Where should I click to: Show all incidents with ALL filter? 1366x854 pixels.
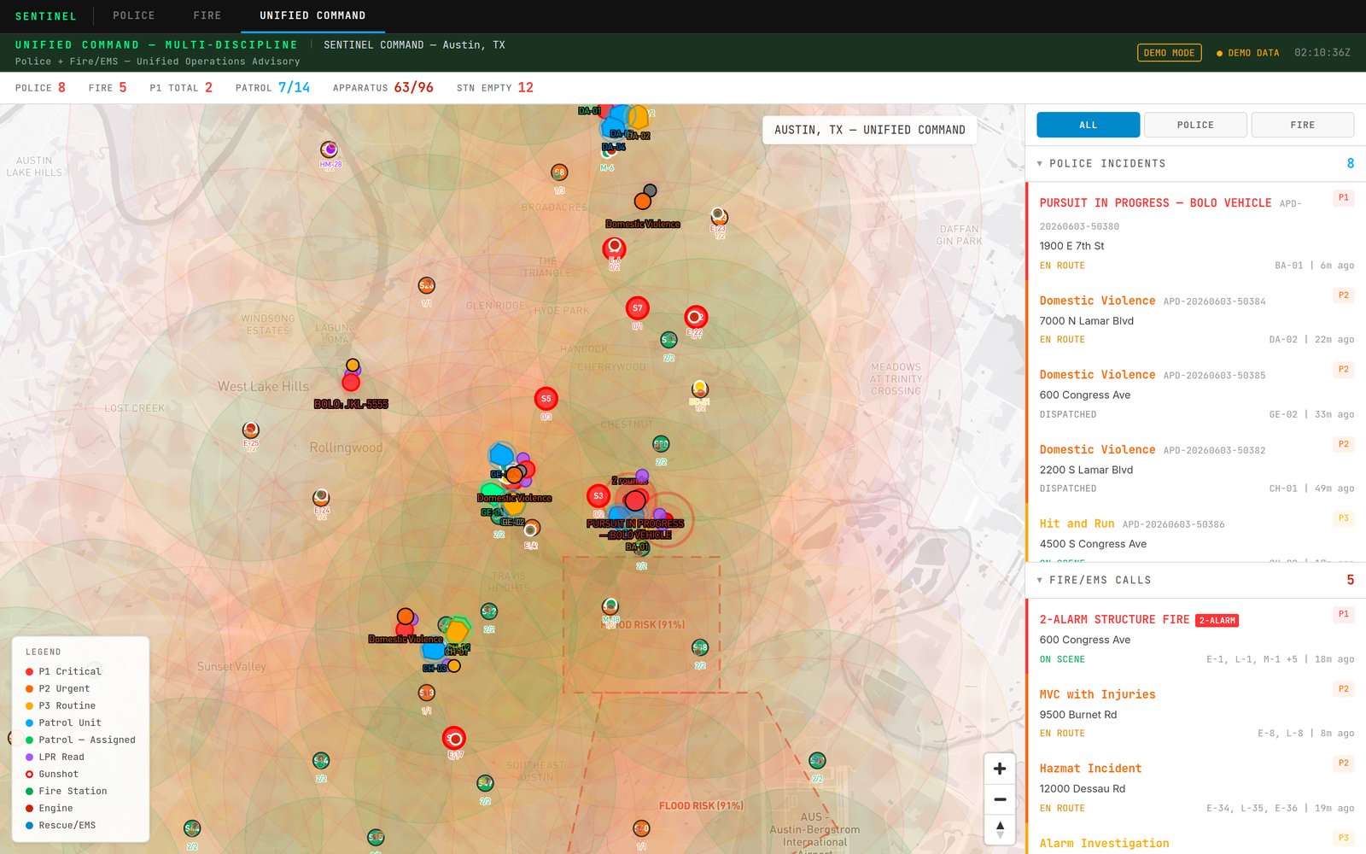coord(1088,125)
